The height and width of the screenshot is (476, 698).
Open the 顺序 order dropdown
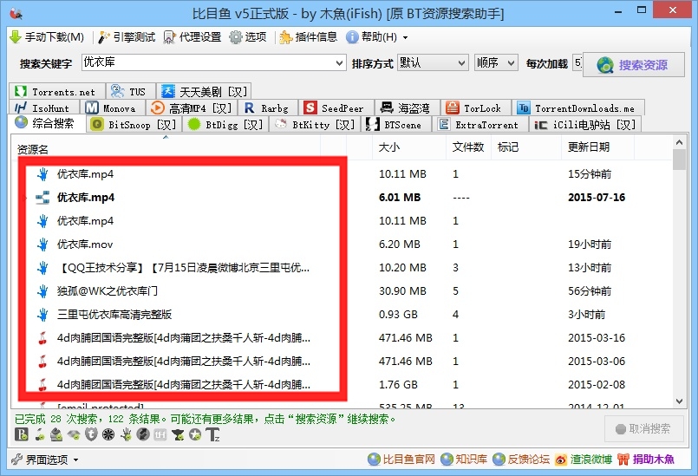point(496,62)
